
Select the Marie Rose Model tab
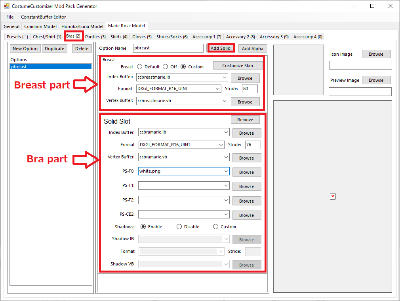click(126, 26)
